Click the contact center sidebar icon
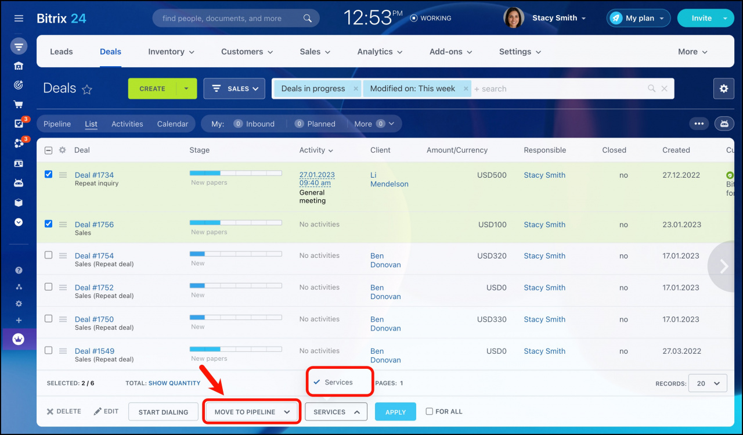This screenshot has width=743, height=435. [x=19, y=164]
